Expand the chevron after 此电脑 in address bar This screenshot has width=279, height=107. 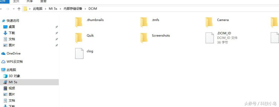45,9
